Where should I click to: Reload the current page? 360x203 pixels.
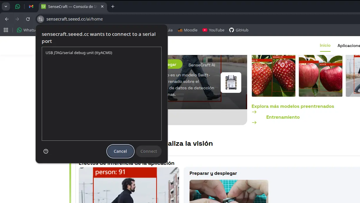click(x=28, y=19)
